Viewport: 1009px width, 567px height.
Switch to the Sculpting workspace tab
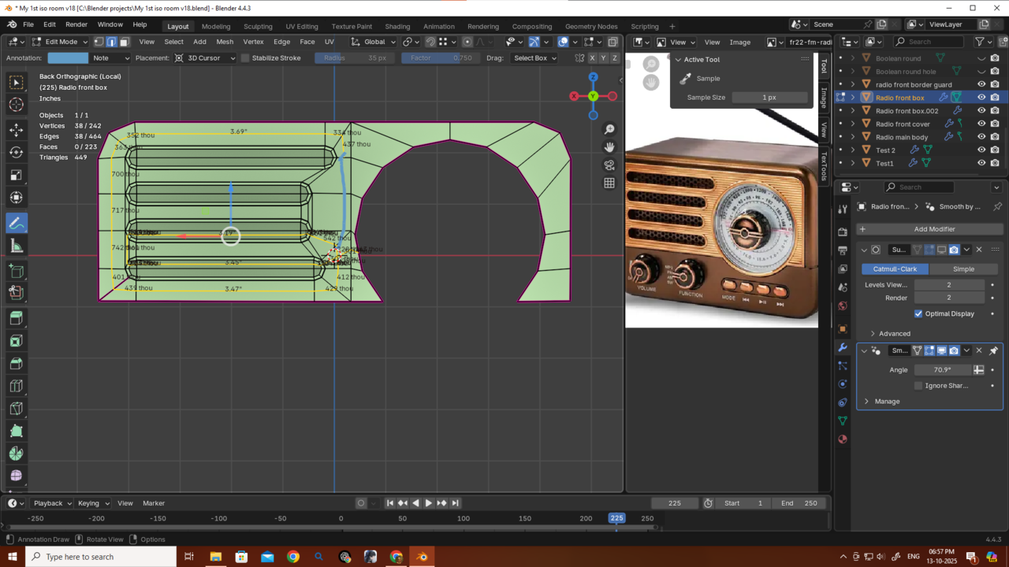coord(257,26)
